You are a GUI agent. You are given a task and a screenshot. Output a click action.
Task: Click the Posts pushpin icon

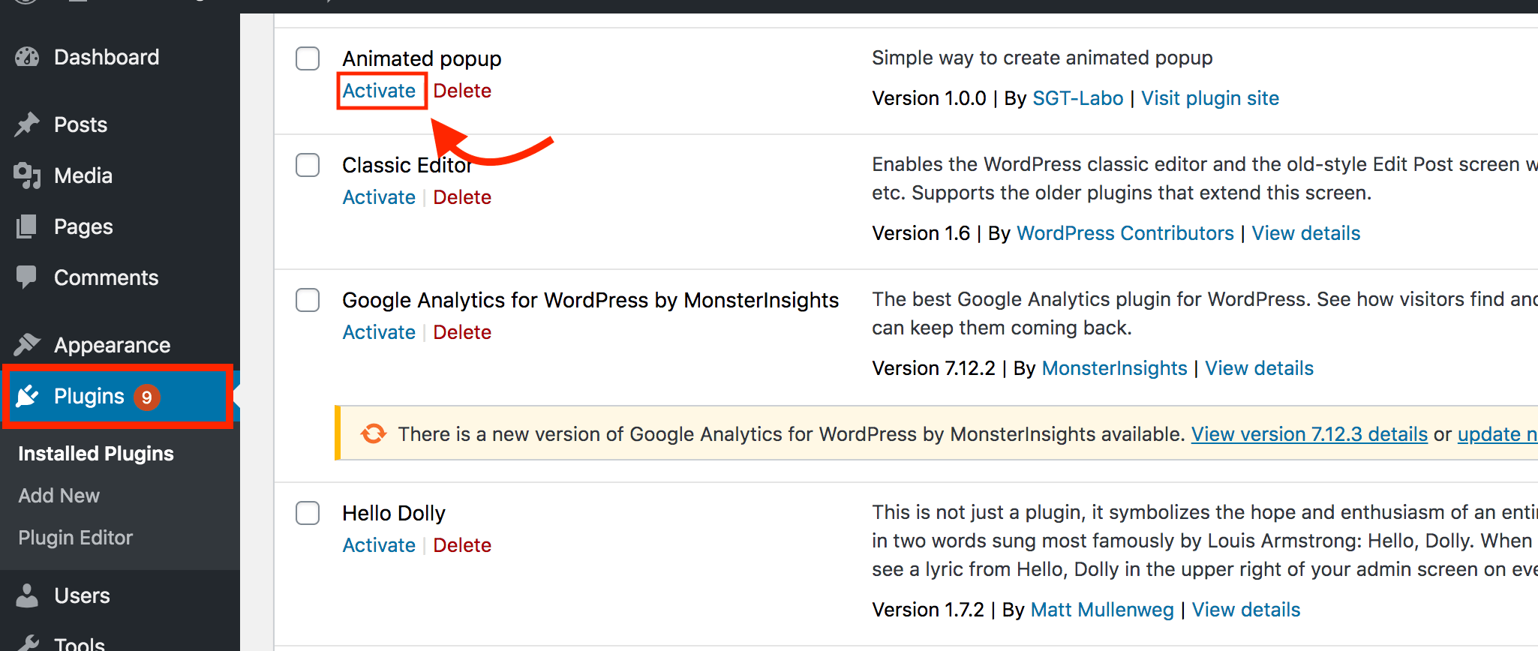click(x=27, y=124)
